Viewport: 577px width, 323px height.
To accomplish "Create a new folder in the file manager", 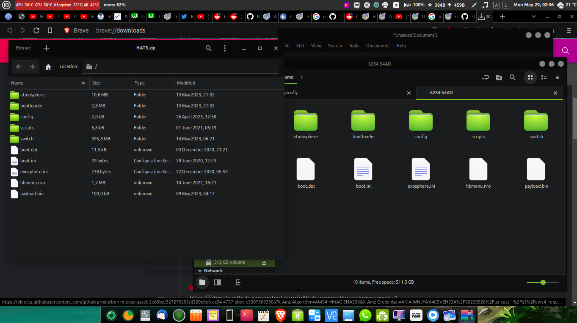I will tap(499, 77).
